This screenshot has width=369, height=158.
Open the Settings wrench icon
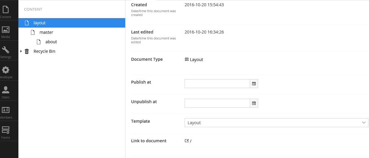pyautogui.click(x=6, y=50)
